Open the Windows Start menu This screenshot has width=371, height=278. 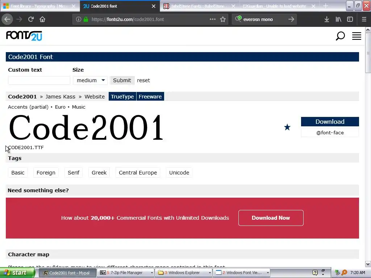point(17,273)
